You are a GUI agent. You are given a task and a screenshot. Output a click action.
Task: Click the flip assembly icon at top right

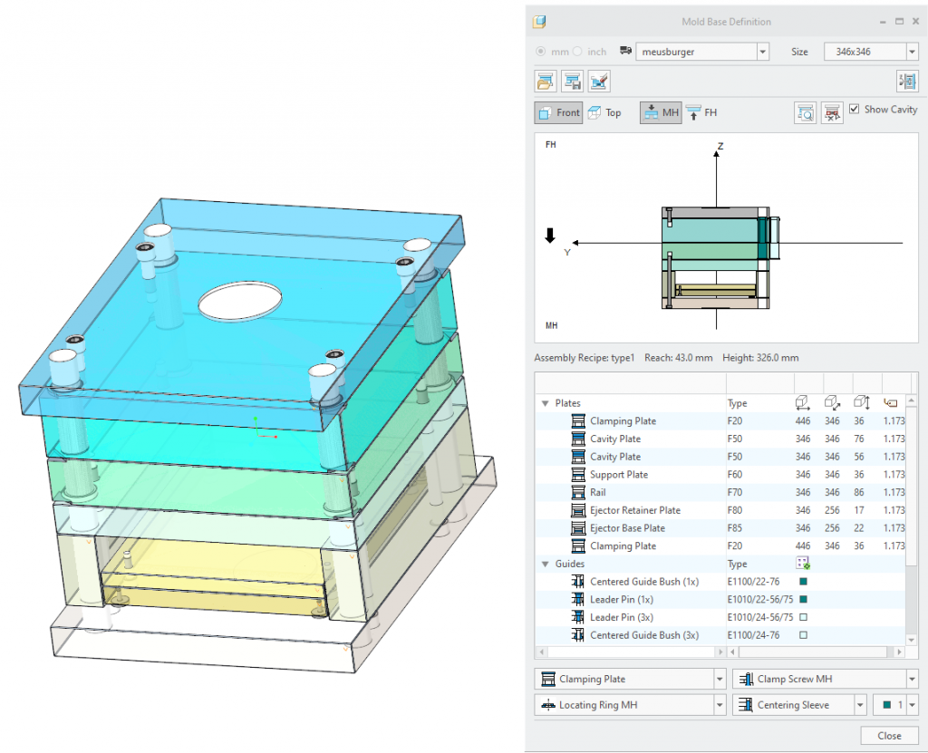coord(907,81)
